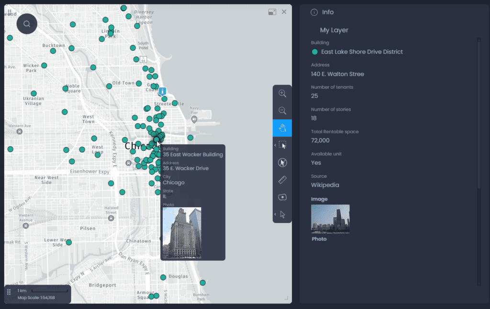Select the ruler measure tool

point(282,180)
